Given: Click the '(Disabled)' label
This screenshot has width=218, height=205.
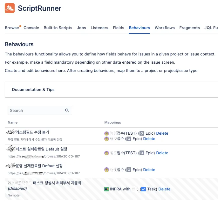Looking at the screenshot, I should coord(17,189).
